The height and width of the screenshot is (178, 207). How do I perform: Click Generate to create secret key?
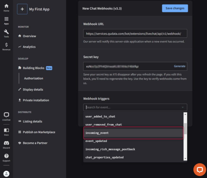[179, 66]
